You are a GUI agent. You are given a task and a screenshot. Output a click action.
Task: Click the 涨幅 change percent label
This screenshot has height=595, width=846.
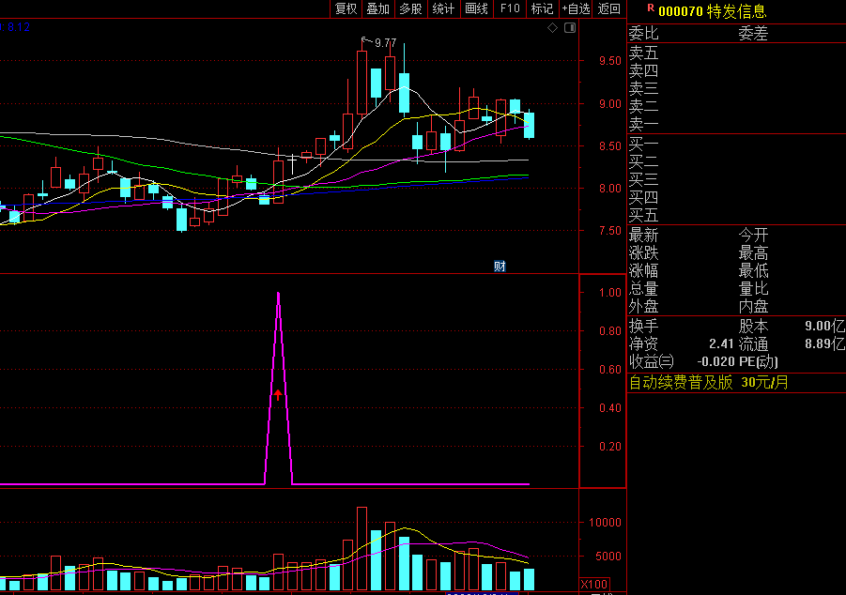tap(644, 271)
